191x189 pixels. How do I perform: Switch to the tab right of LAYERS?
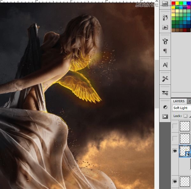click(x=189, y=101)
